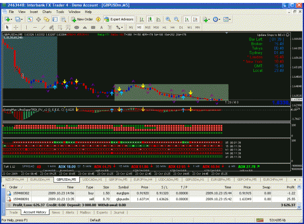Open the Indicators list icon
This screenshot has width=304, height=224.
(205, 19)
